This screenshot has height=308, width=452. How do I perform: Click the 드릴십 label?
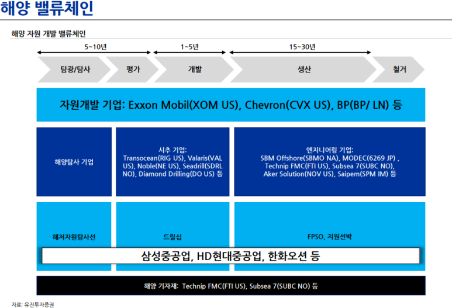tap(172, 237)
